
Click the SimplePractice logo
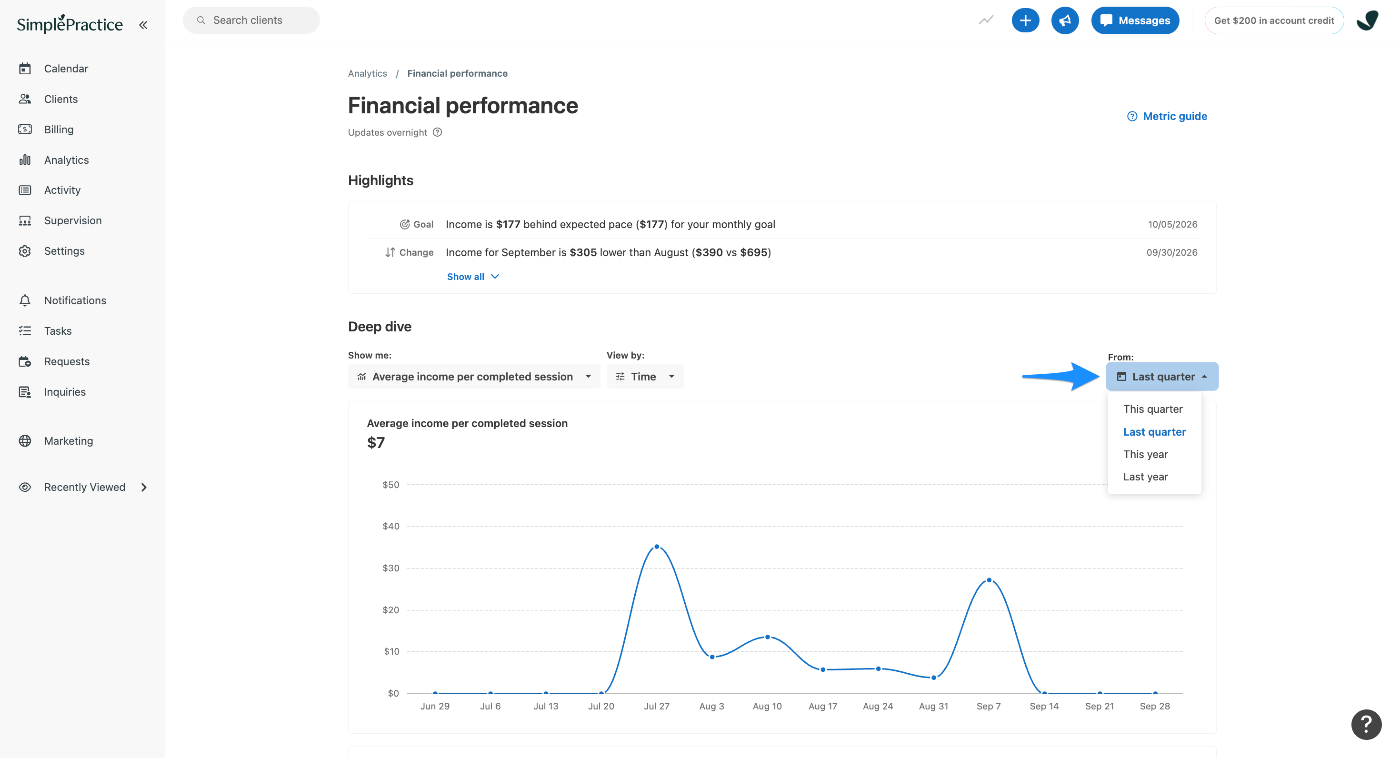point(70,24)
